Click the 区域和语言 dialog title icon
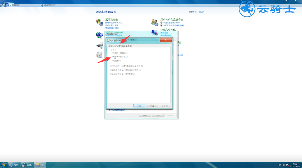The image size is (302, 168). (107, 34)
